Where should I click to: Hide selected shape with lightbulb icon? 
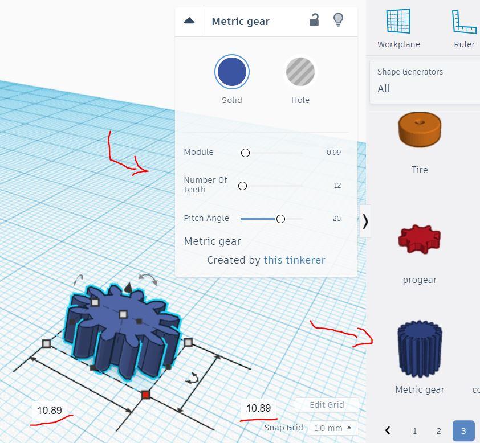tap(338, 20)
